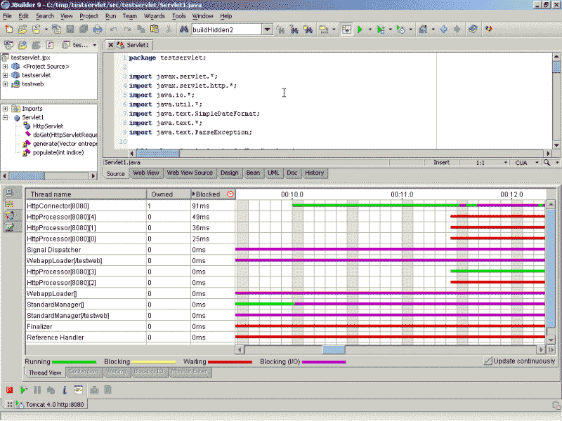This screenshot has height=421, width=562.
Task: Click the timeline horizontal scrollbar thumb
Action: point(333,349)
